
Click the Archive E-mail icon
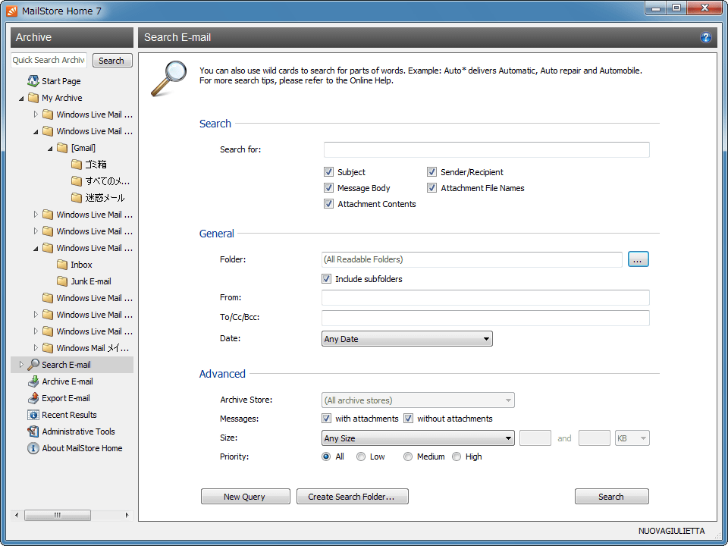coord(33,381)
